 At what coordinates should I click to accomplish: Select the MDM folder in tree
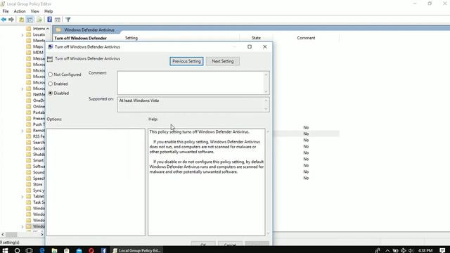(37, 53)
